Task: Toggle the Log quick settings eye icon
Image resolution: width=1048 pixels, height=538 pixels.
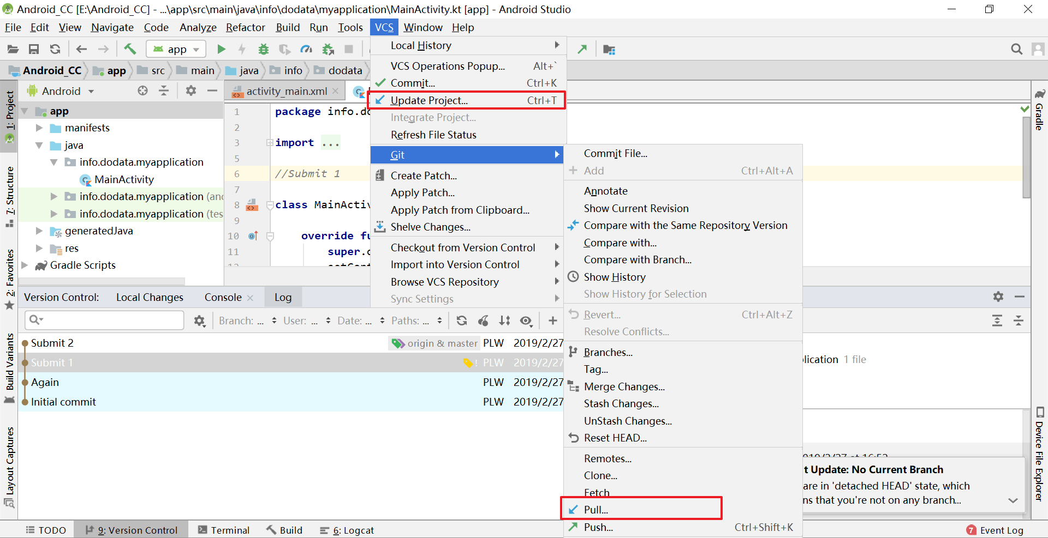Action: (x=526, y=321)
